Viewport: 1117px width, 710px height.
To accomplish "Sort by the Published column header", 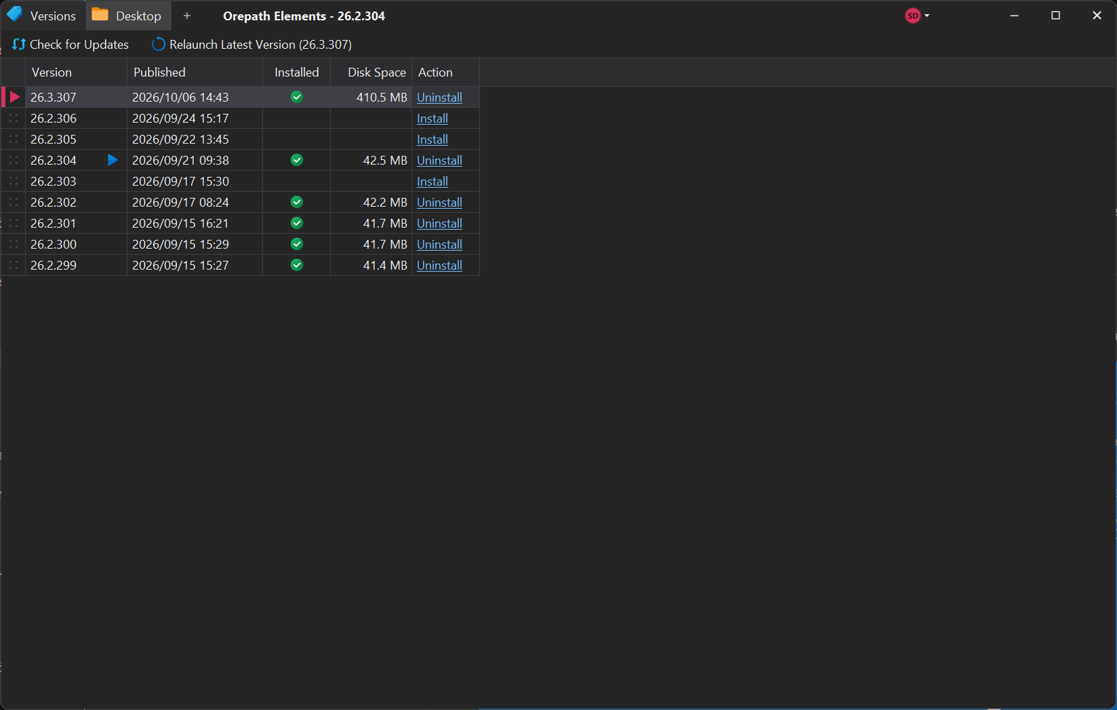I will [195, 72].
